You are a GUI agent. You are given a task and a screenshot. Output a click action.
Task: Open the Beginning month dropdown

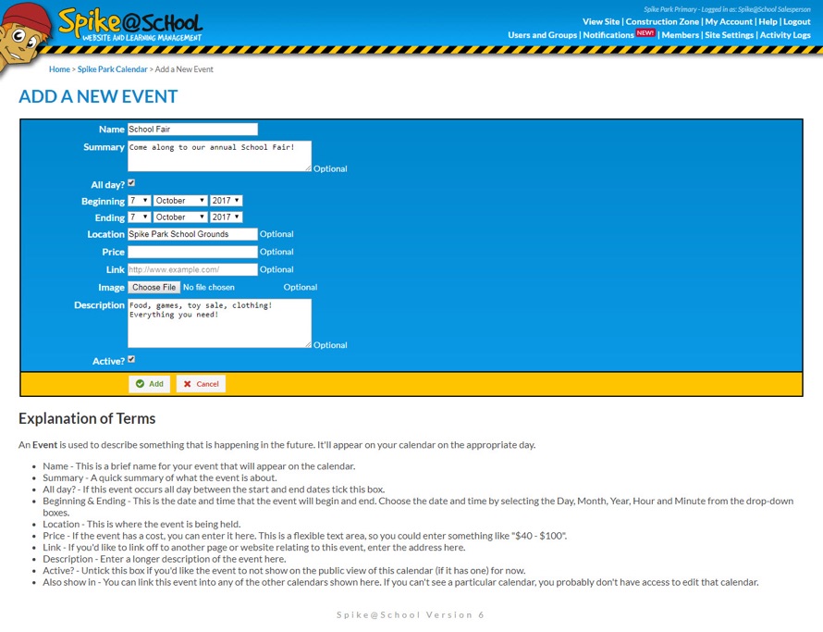(x=179, y=201)
